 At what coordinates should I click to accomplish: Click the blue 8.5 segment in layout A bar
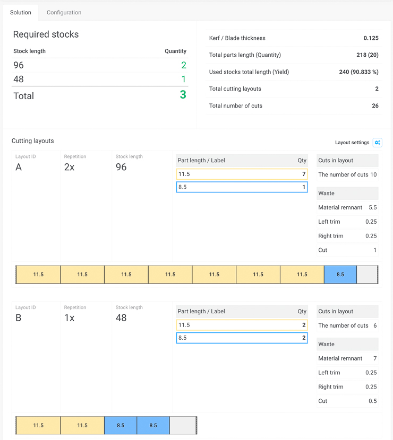point(340,275)
